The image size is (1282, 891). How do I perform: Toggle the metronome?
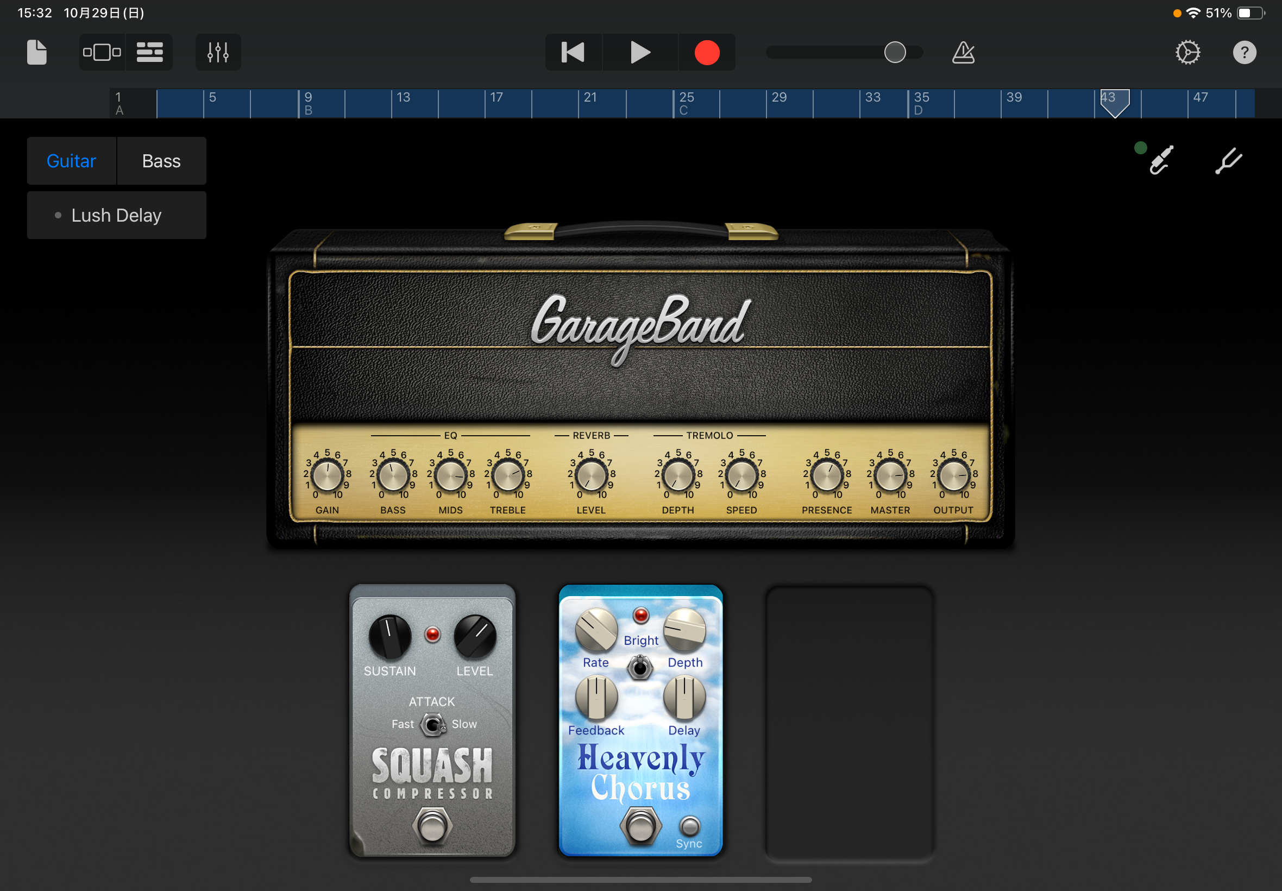963,53
